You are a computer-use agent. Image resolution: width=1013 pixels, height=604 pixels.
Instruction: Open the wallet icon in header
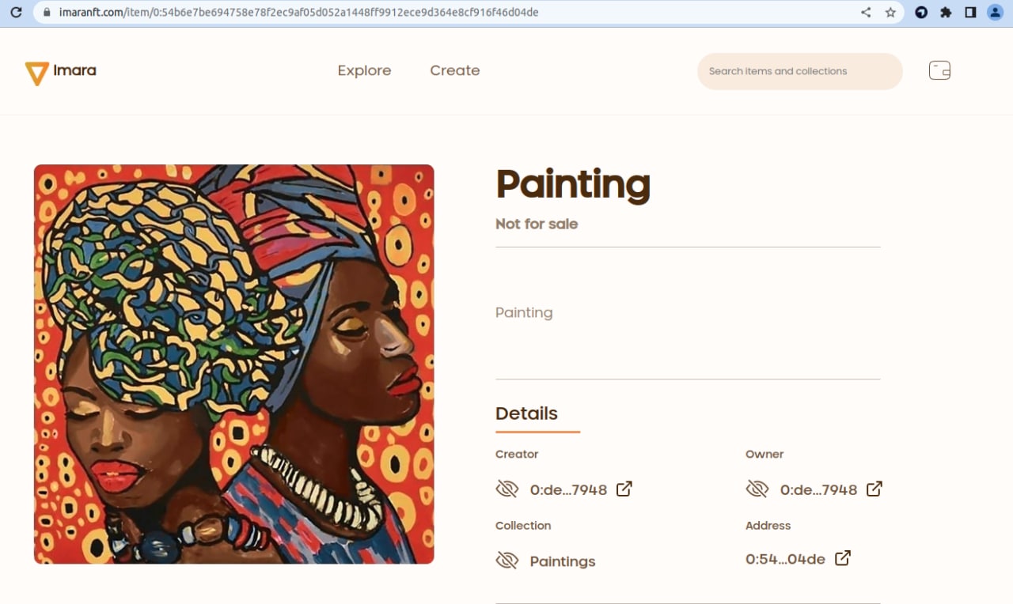[939, 70]
